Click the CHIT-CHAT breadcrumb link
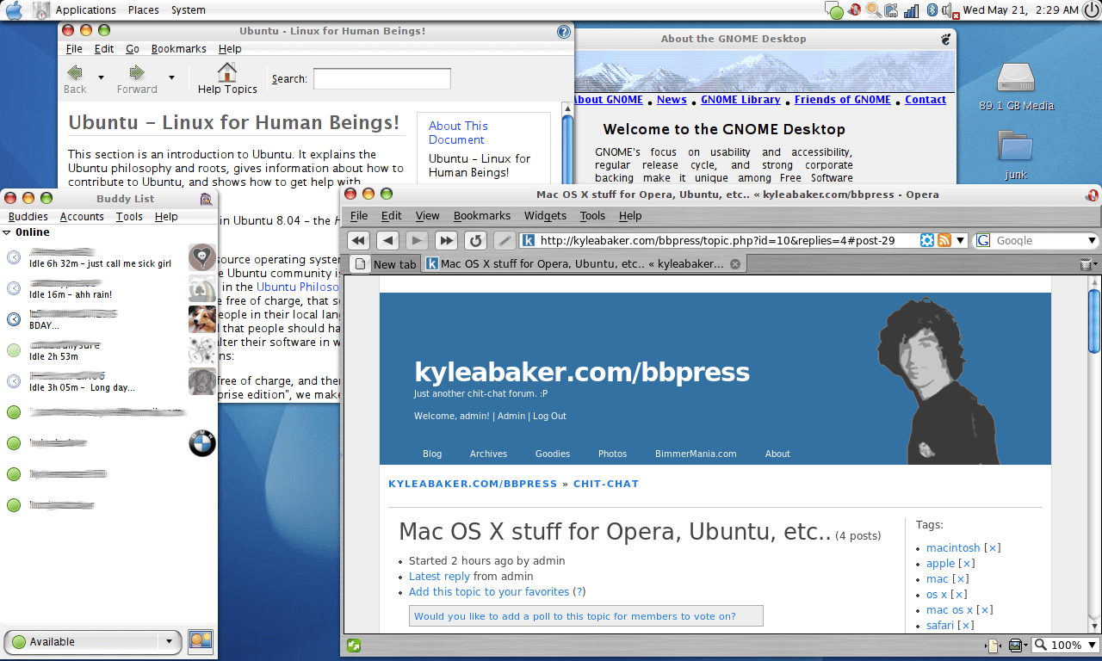 (x=606, y=484)
